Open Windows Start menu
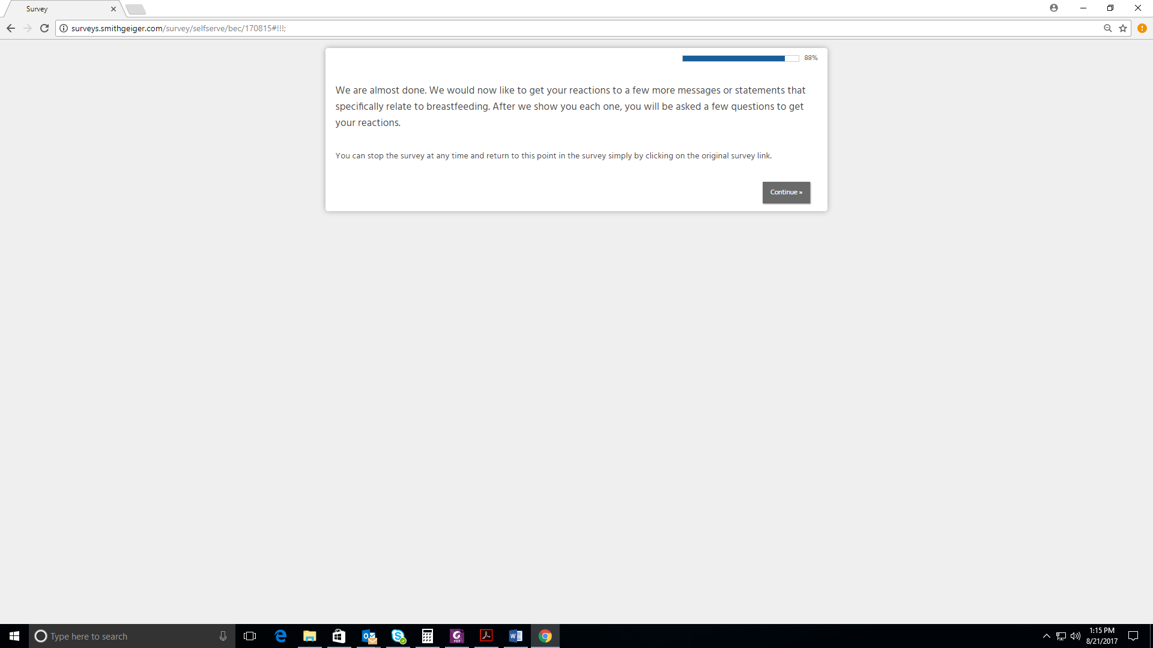Viewport: 1153px width, 648px height. point(14,636)
